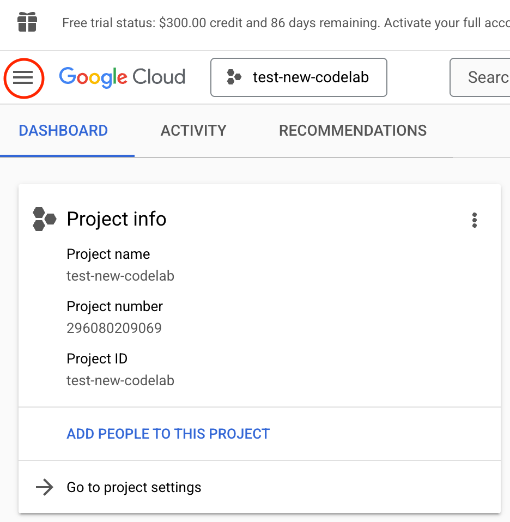Viewport: 510px width, 522px height.
Task: Go to project settings link text
Action: coord(134,487)
